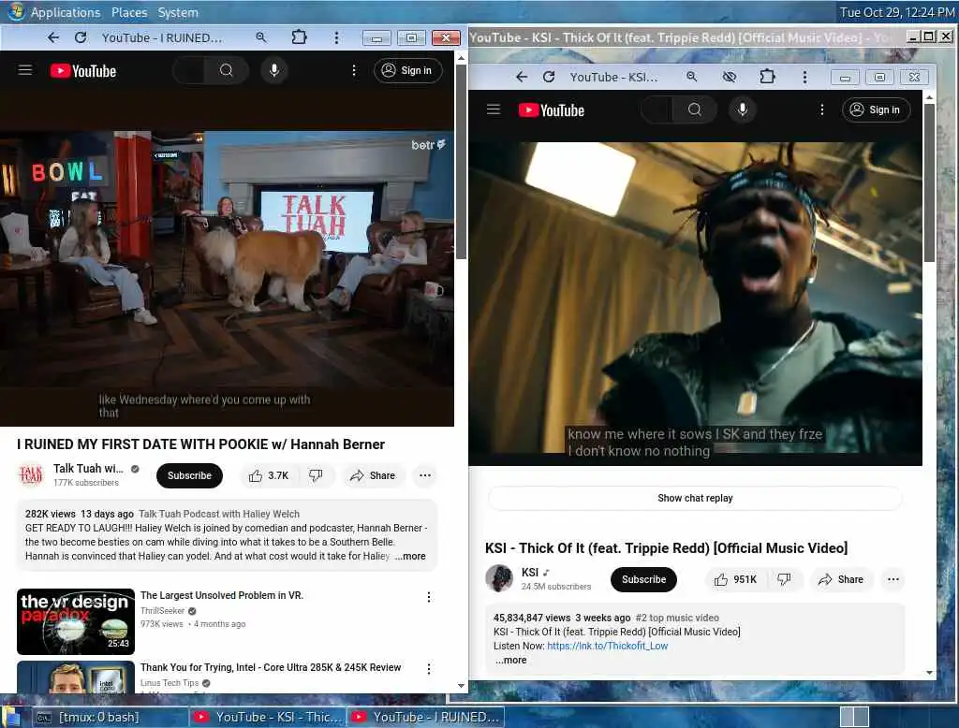
Task: Open KSI channel avatar
Action: point(499,578)
